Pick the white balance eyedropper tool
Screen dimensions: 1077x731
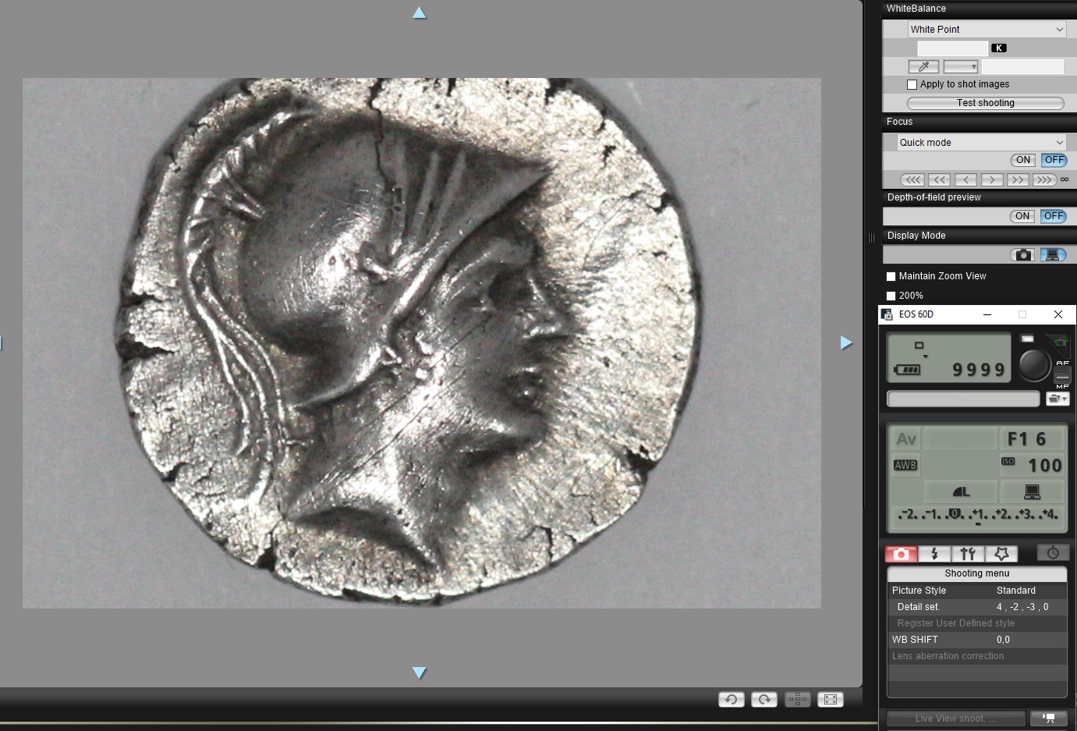923,67
